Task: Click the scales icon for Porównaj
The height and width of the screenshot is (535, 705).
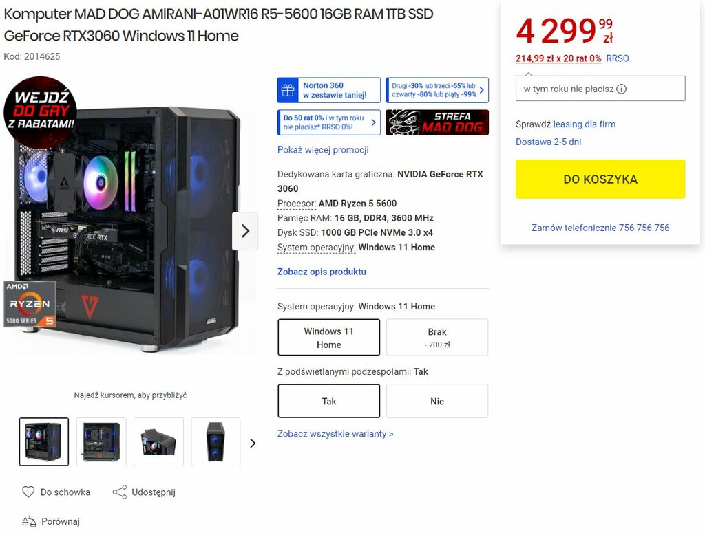Action: [29, 521]
